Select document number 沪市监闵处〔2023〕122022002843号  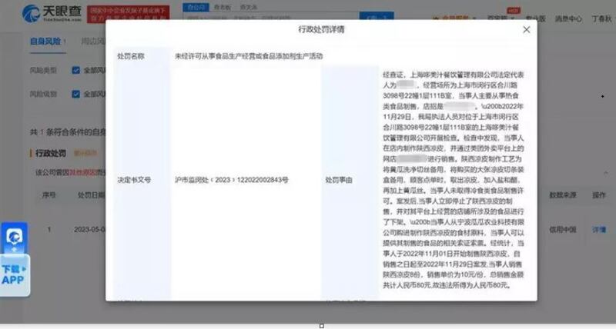232,180
